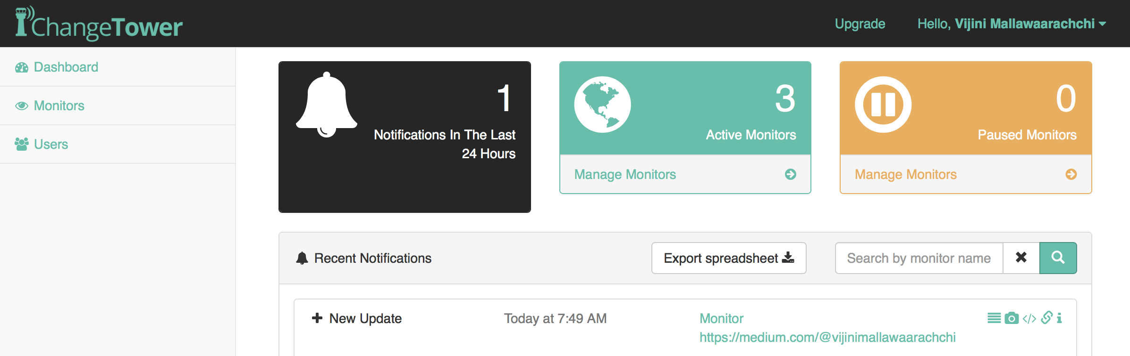The width and height of the screenshot is (1130, 356).
Task: Click the magnifying glass search button
Action: 1058,258
